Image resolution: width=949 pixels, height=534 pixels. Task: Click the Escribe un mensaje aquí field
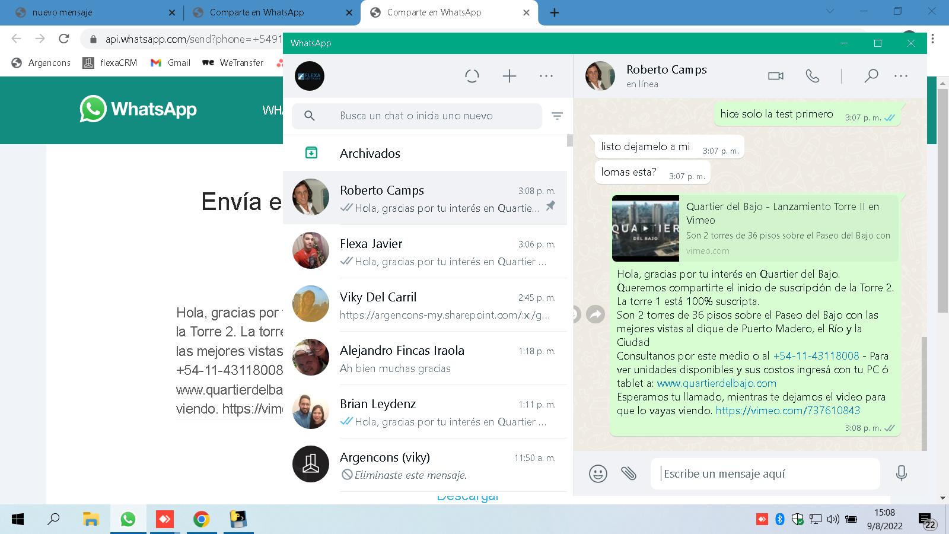click(x=765, y=473)
